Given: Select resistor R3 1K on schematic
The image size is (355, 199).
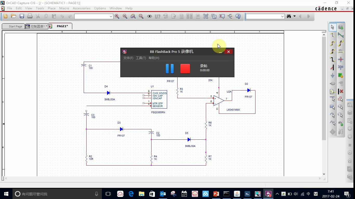Looking at the screenshot, I should tap(177, 91).
